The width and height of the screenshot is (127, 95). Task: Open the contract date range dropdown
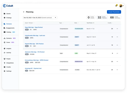tap(40, 17)
